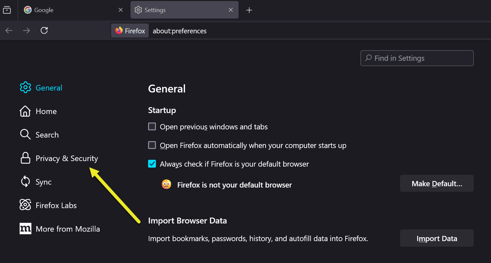The height and width of the screenshot is (263, 491).
Task: Click the Make Default button
Action: 437,183
